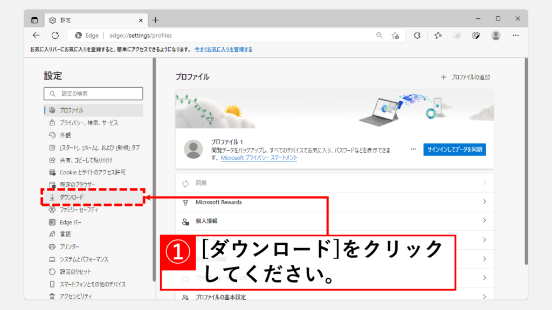Click サインインしてデータを同期 button
The height and width of the screenshot is (310, 552).
point(454,149)
